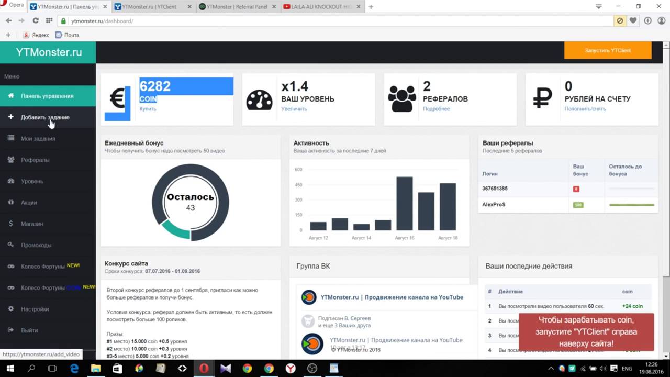Open the Яндекс bookmark
670x377 pixels.
36,35
